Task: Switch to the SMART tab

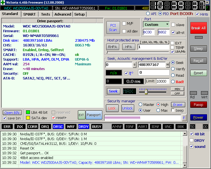Action: [x=29, y=14]
